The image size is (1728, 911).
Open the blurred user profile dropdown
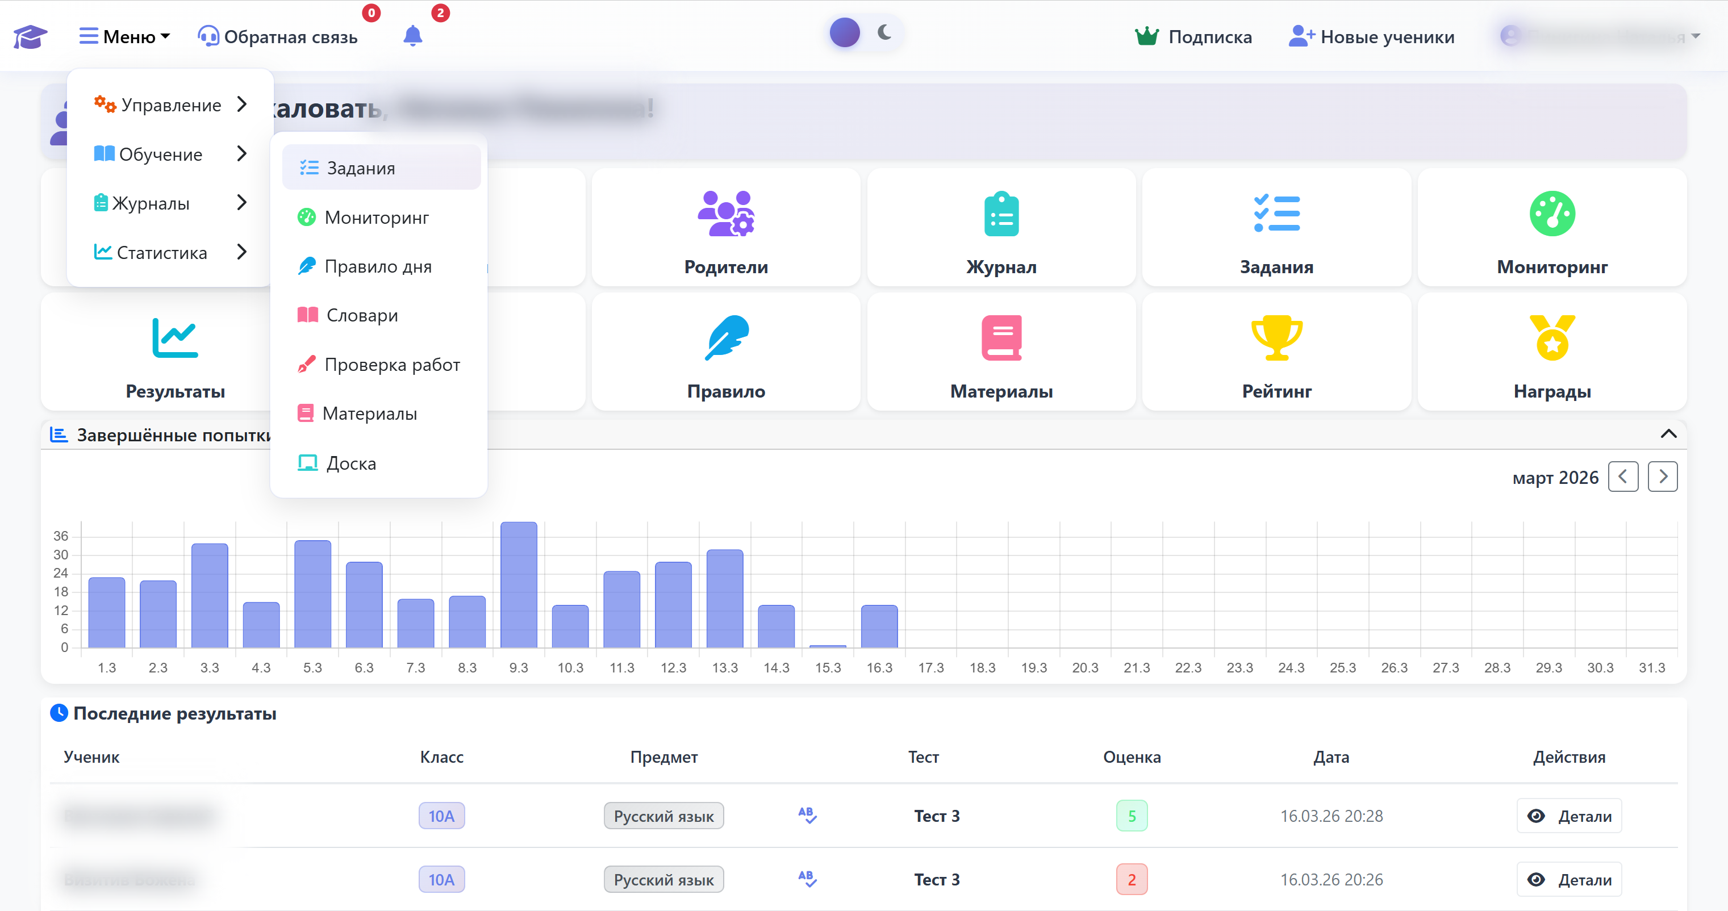tap(1600, 36)
